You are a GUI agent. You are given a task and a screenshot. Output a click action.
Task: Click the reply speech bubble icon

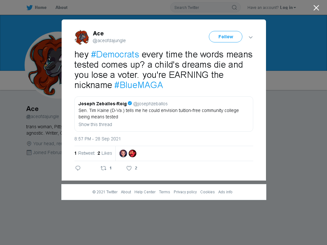point(78,168)
